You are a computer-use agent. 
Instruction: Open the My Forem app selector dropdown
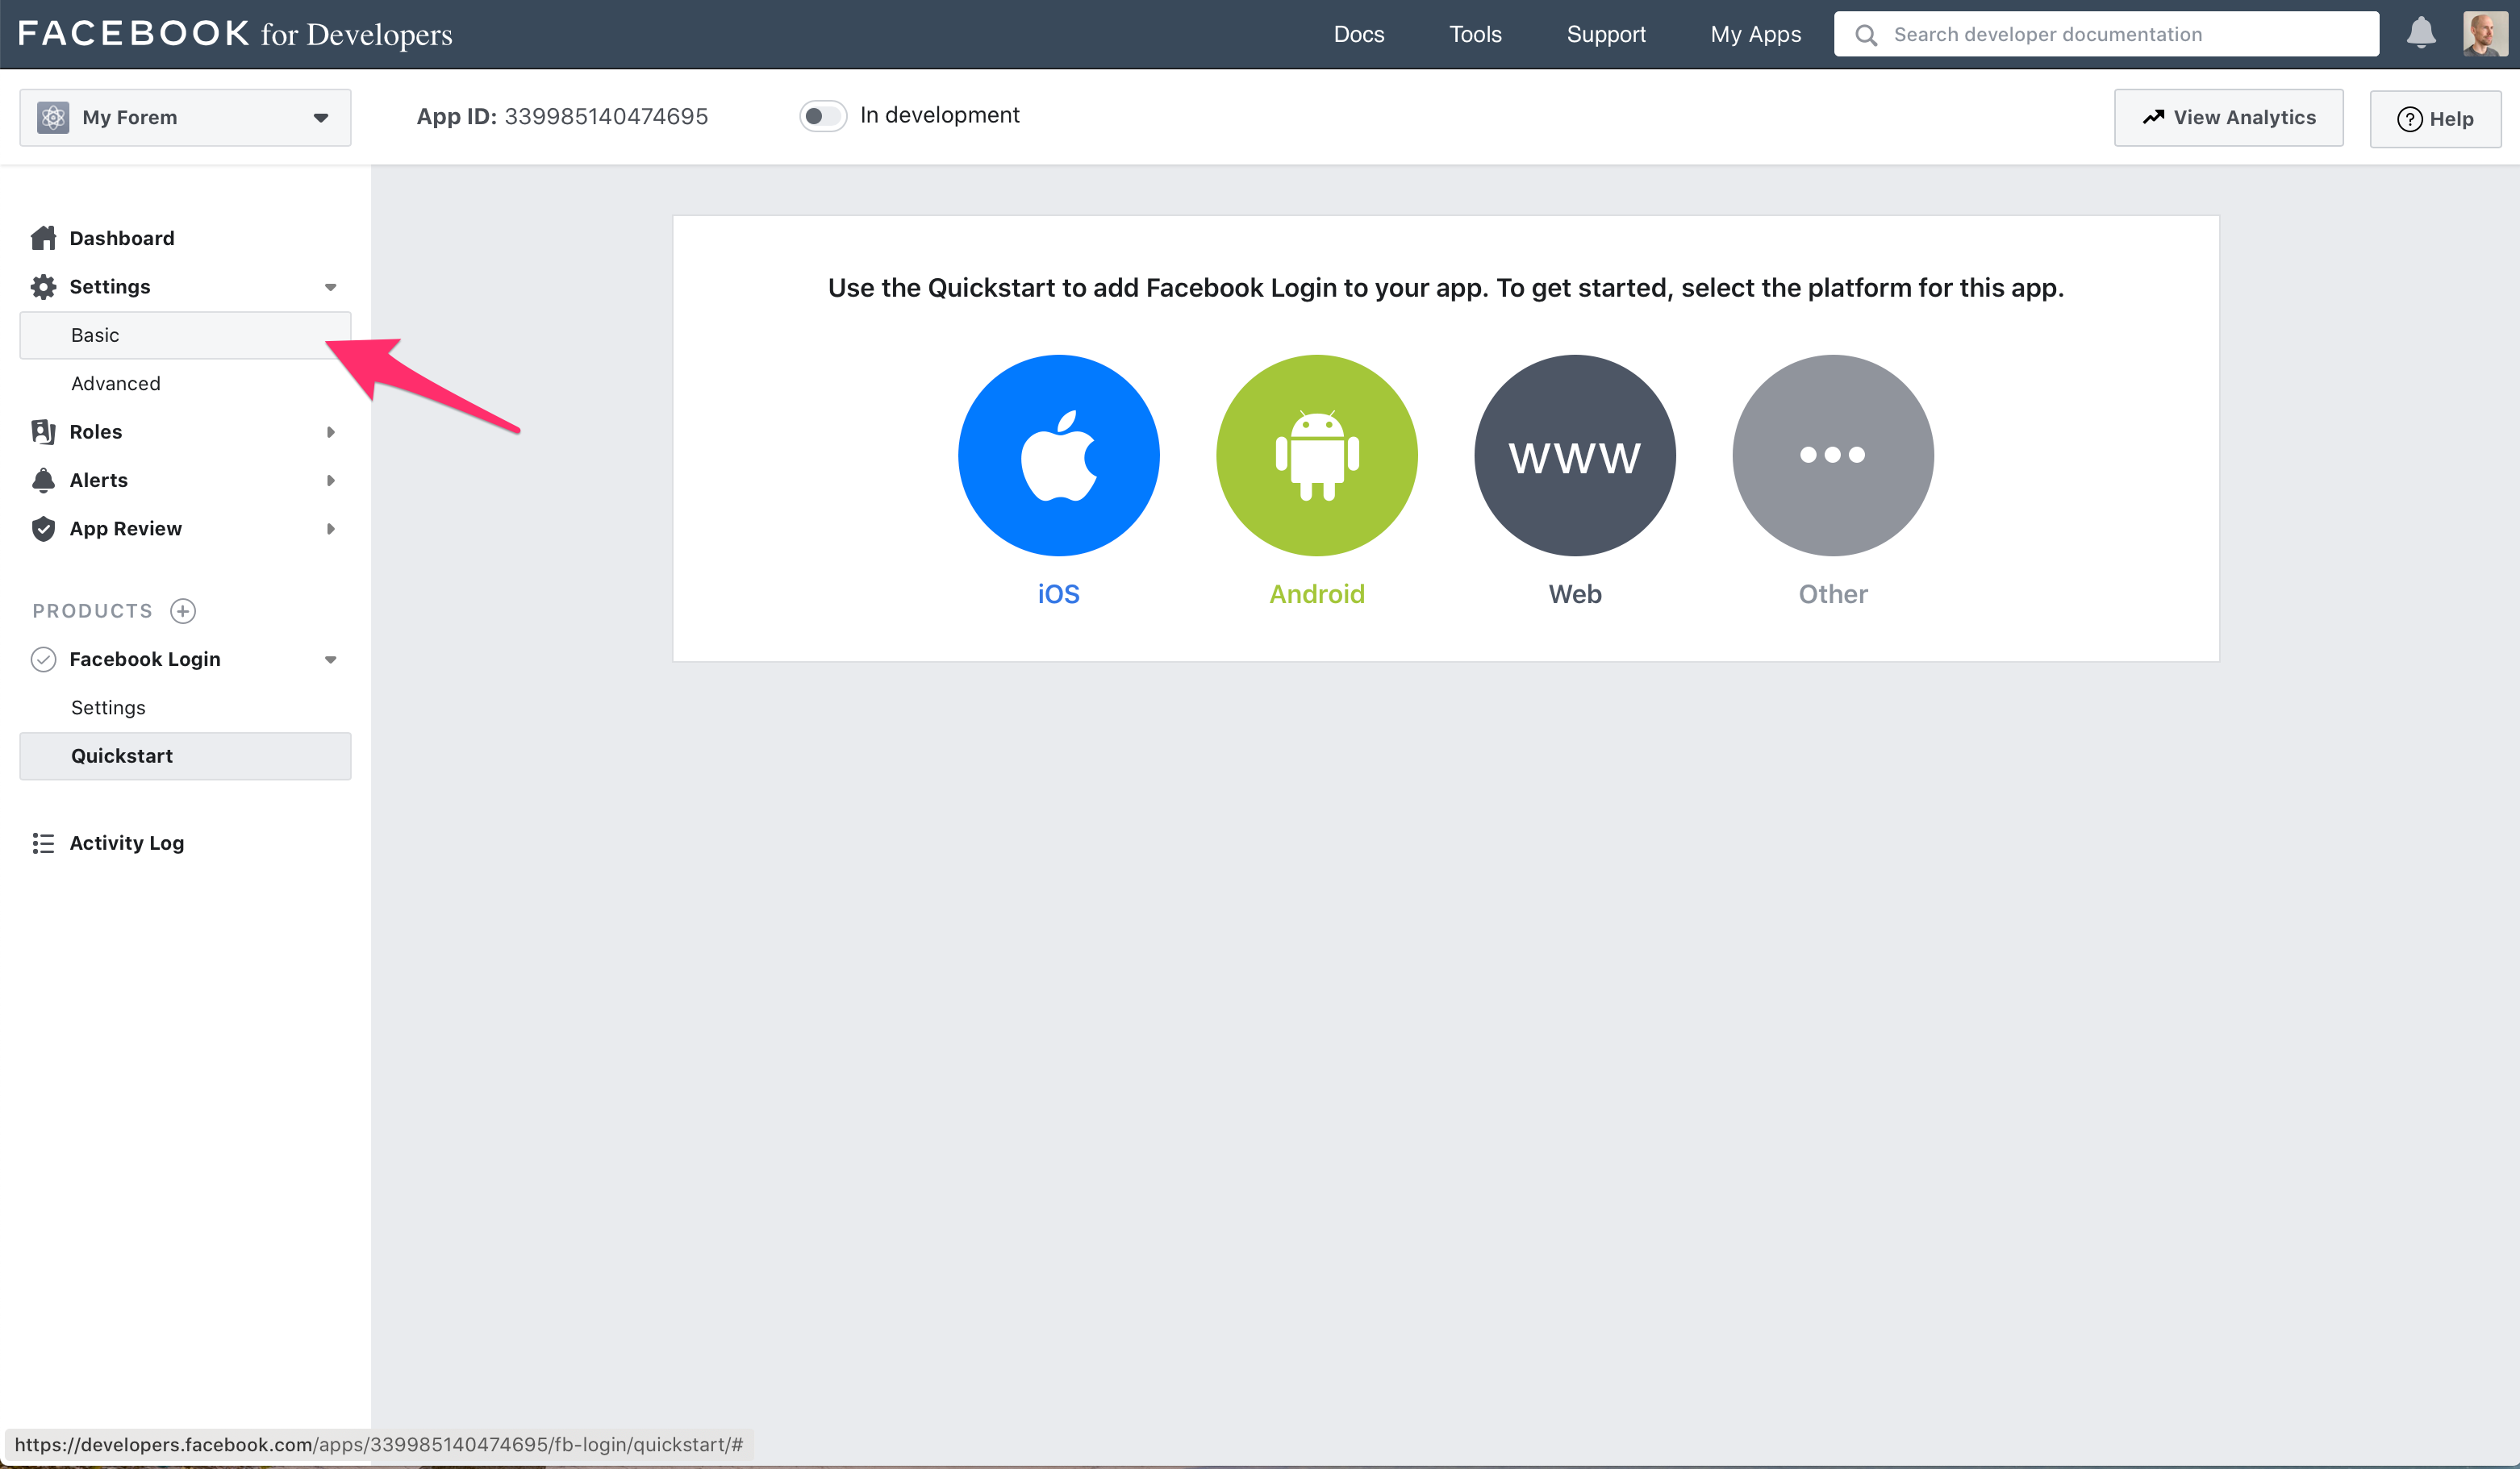(185, 117)
